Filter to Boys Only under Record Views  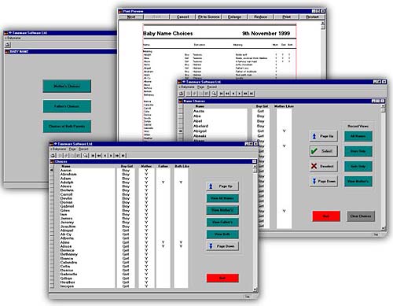click(358, 151)
